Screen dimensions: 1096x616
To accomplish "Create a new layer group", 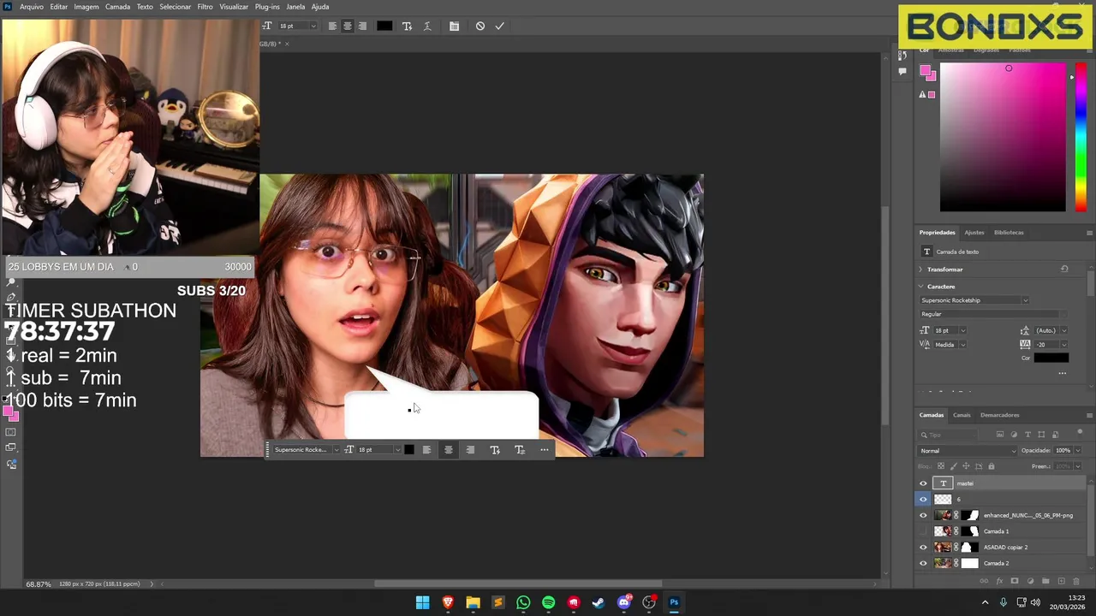I will pos(1045,581).
